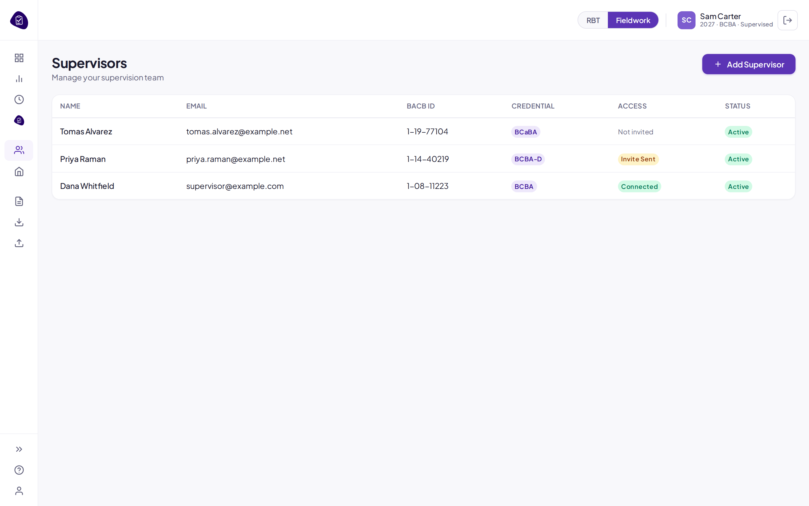Open the purple clipboard badge sidebar icon
This screenshot has height=506, width=809.
[19, 120]
